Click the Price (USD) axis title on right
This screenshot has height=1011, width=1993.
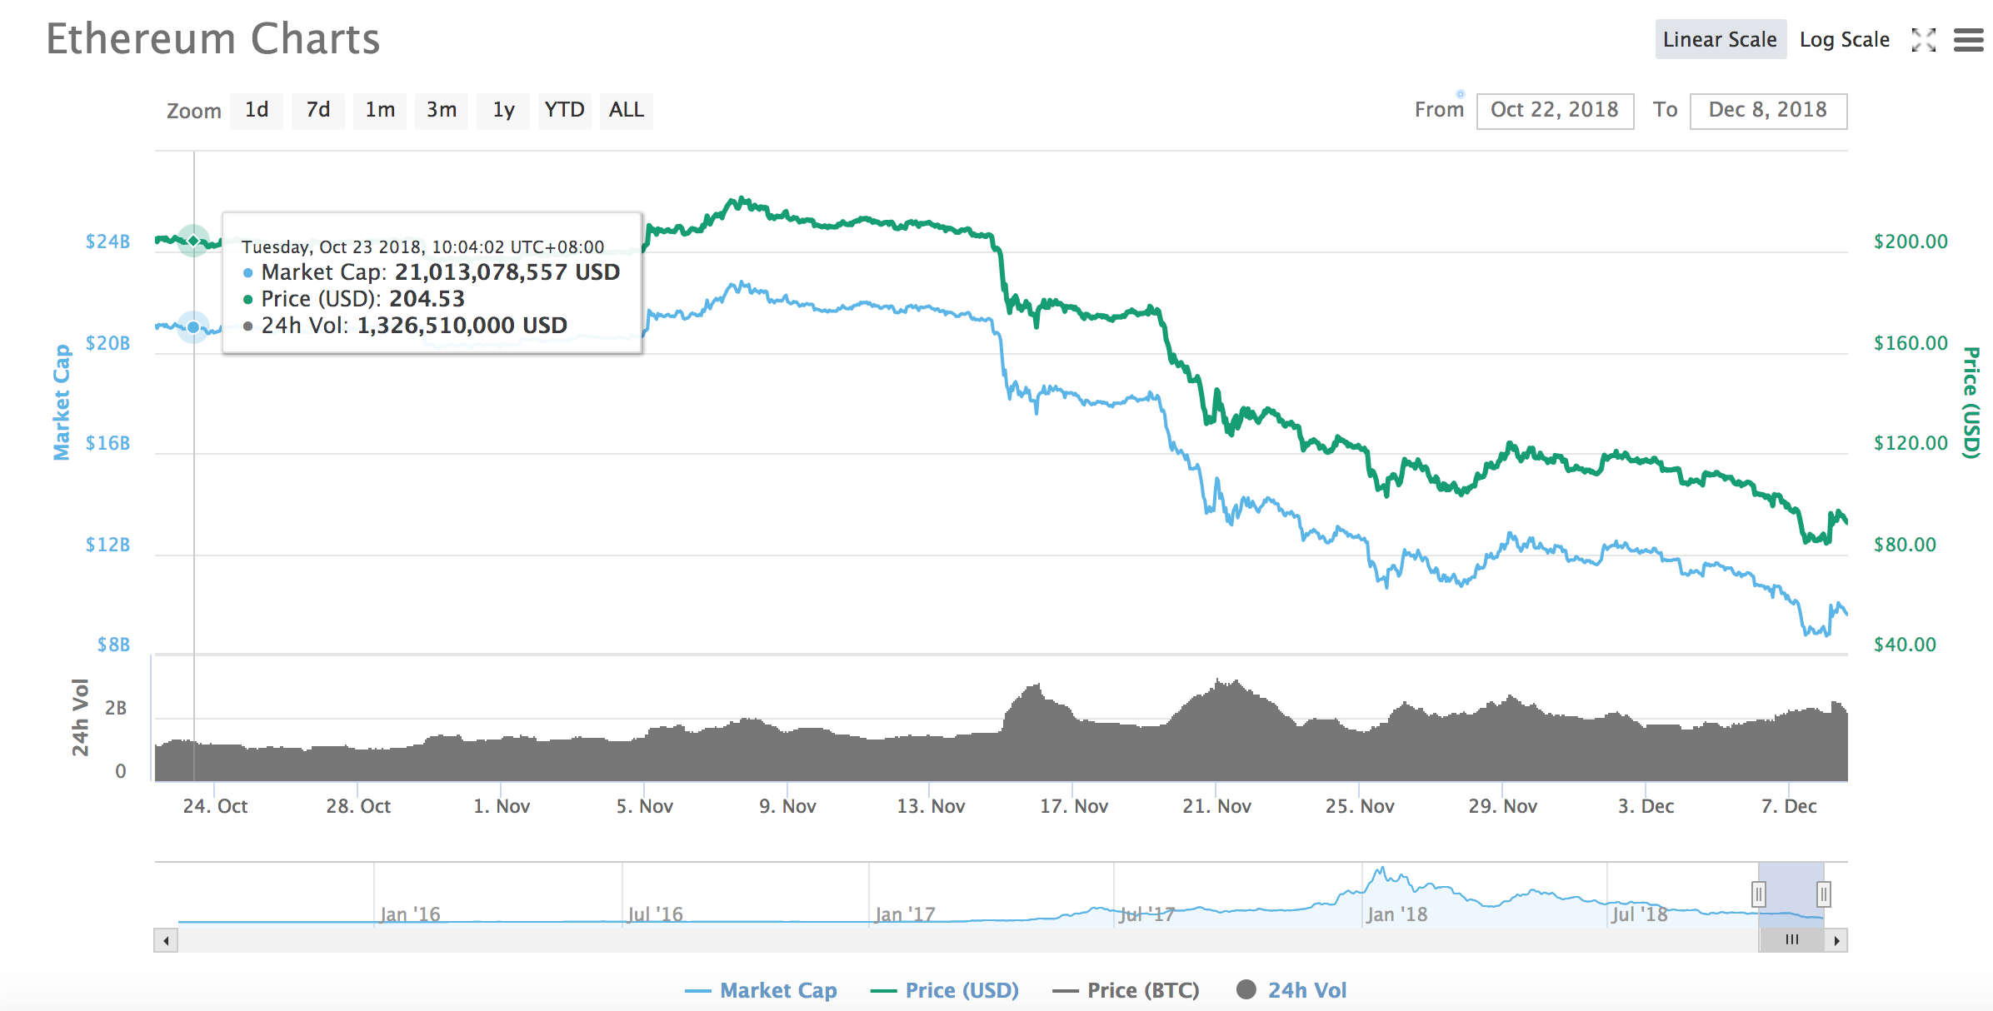click(1971, 402)
